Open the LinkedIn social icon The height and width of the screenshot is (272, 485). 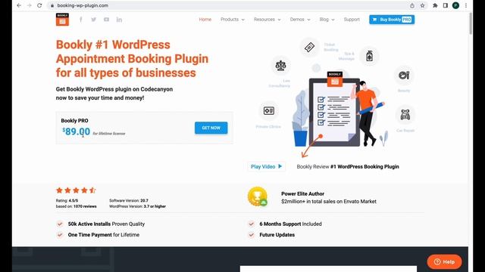[x=119, y=20]
